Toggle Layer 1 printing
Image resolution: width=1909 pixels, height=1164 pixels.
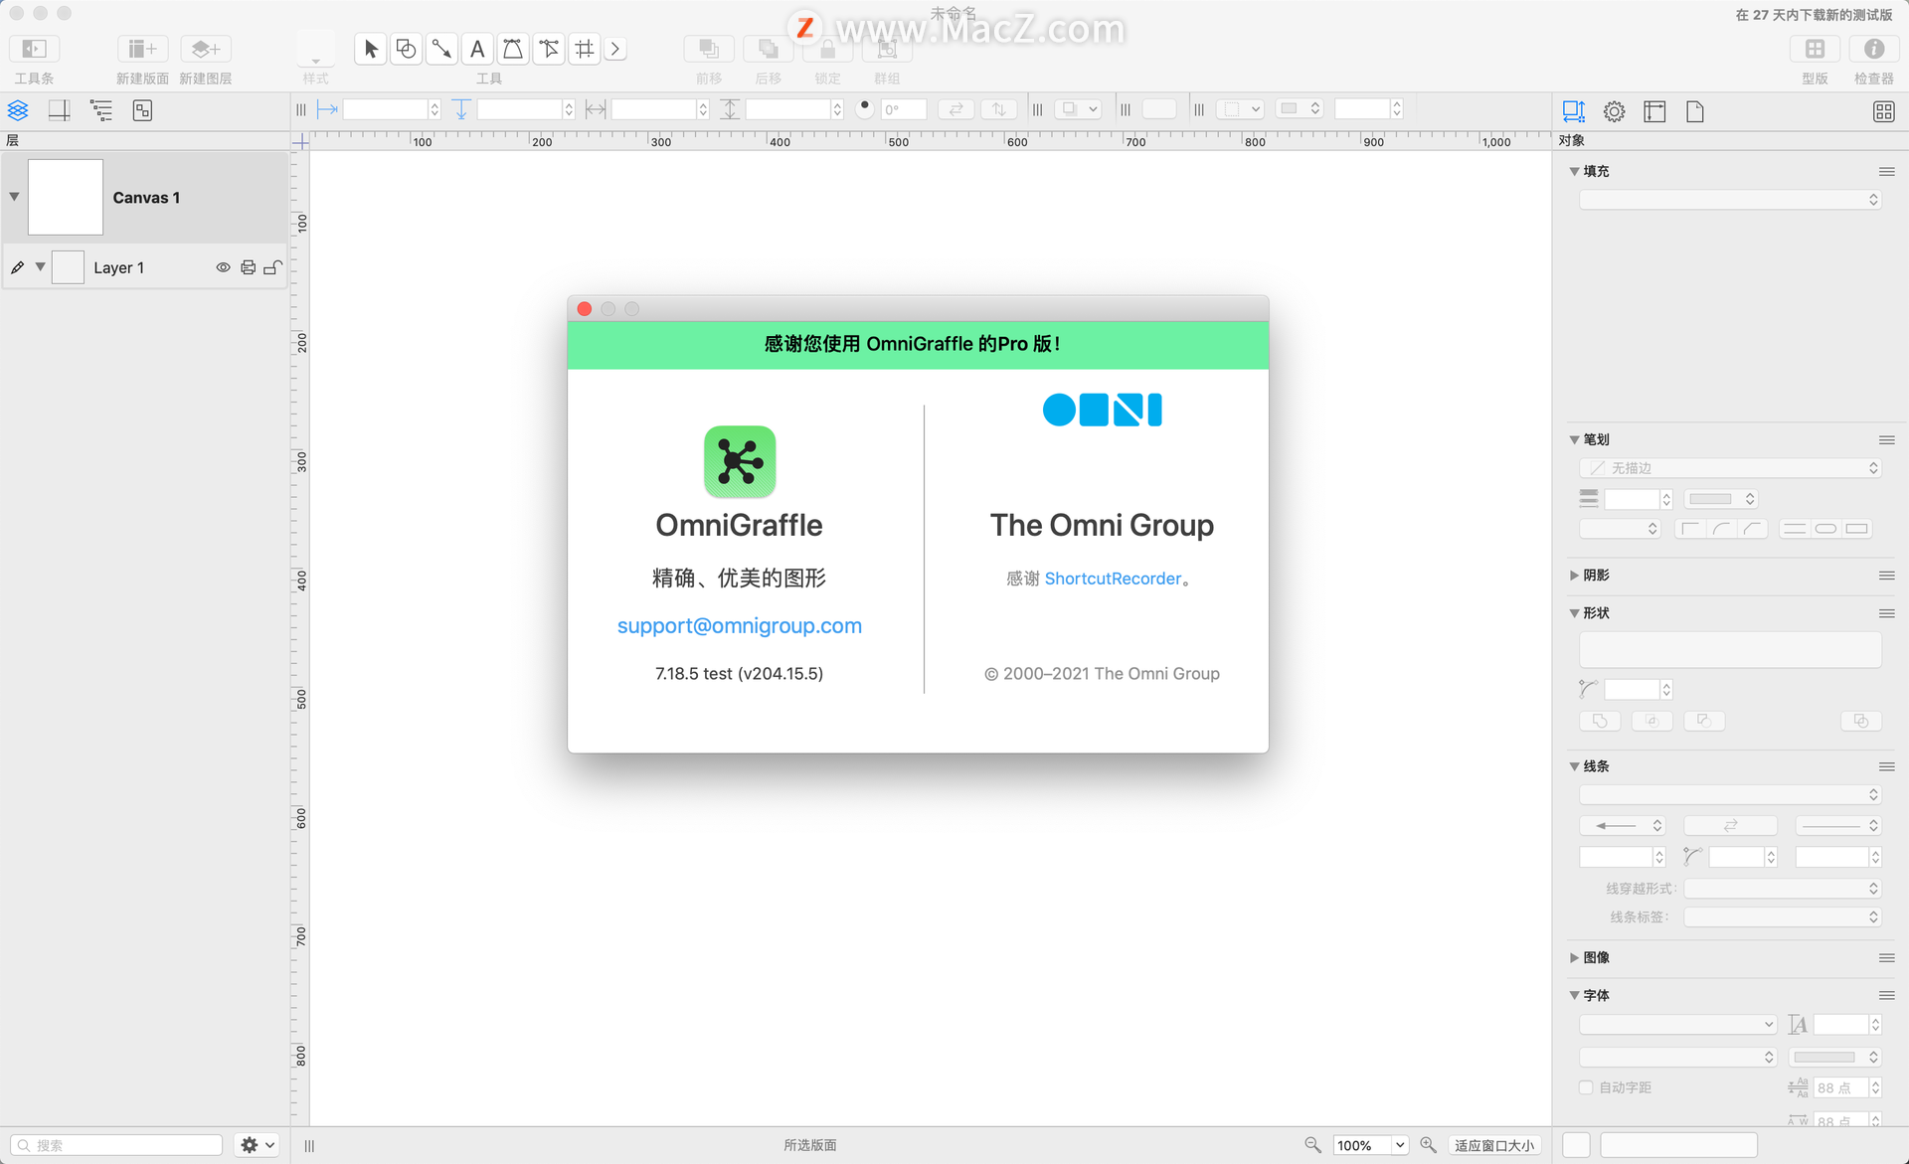click(x=248, y=267)
